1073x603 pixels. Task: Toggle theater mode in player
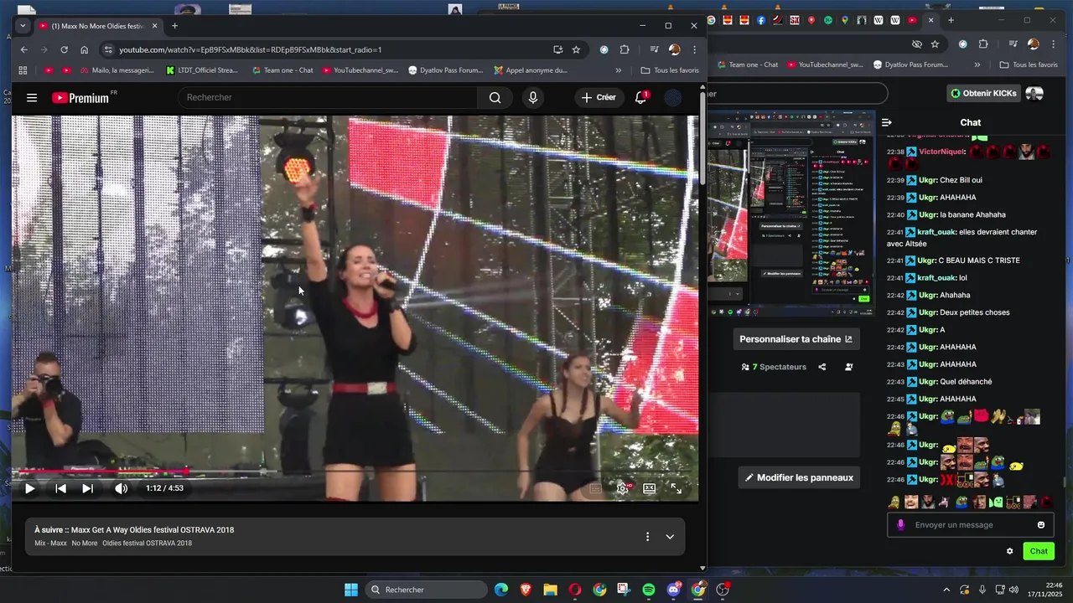649,488
